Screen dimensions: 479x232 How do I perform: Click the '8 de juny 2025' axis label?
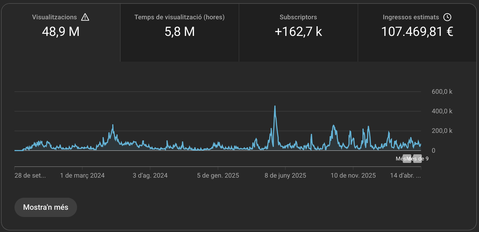tap(285, 175)
